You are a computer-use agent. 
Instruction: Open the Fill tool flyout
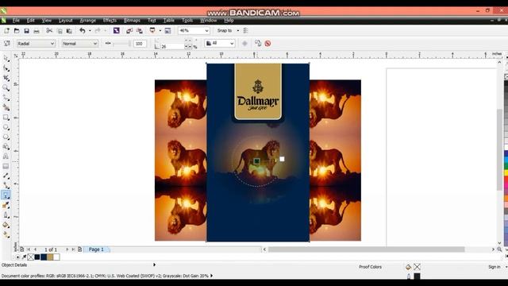[x=6, y=225]
